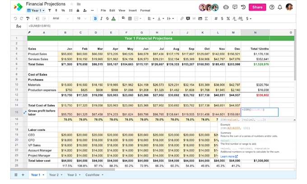Click the notifications bell

coord(280,7)
